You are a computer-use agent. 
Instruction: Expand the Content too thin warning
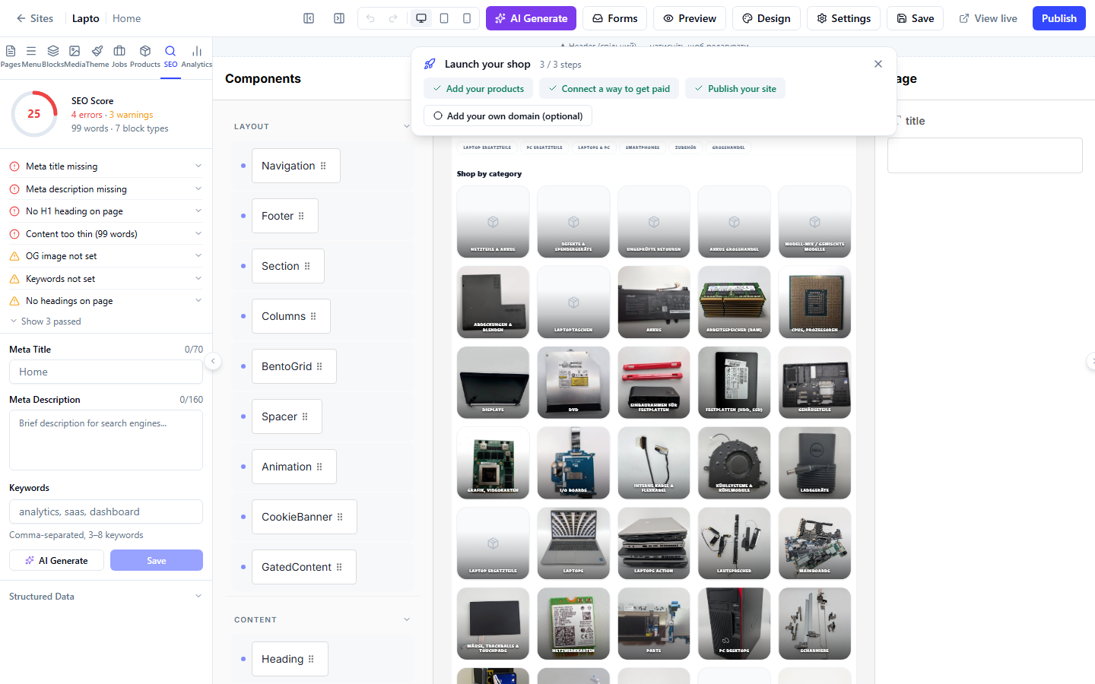click(x=106, y=234)
